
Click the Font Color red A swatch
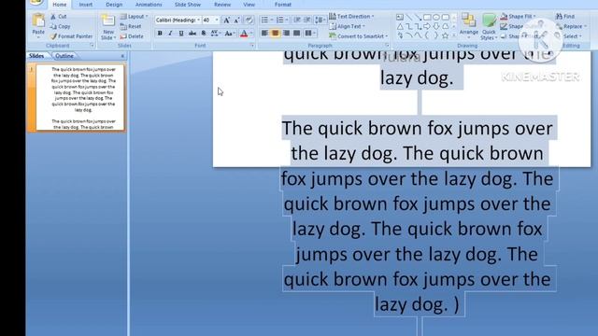coord(244,34)
